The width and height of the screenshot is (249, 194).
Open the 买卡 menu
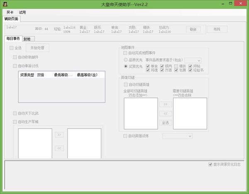tap(10, 12)
